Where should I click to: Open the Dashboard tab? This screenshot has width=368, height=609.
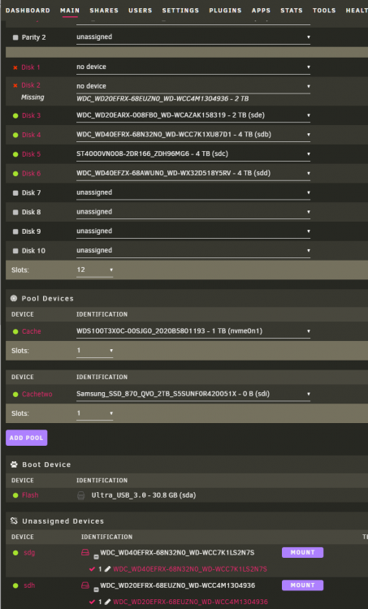point(28,11)
